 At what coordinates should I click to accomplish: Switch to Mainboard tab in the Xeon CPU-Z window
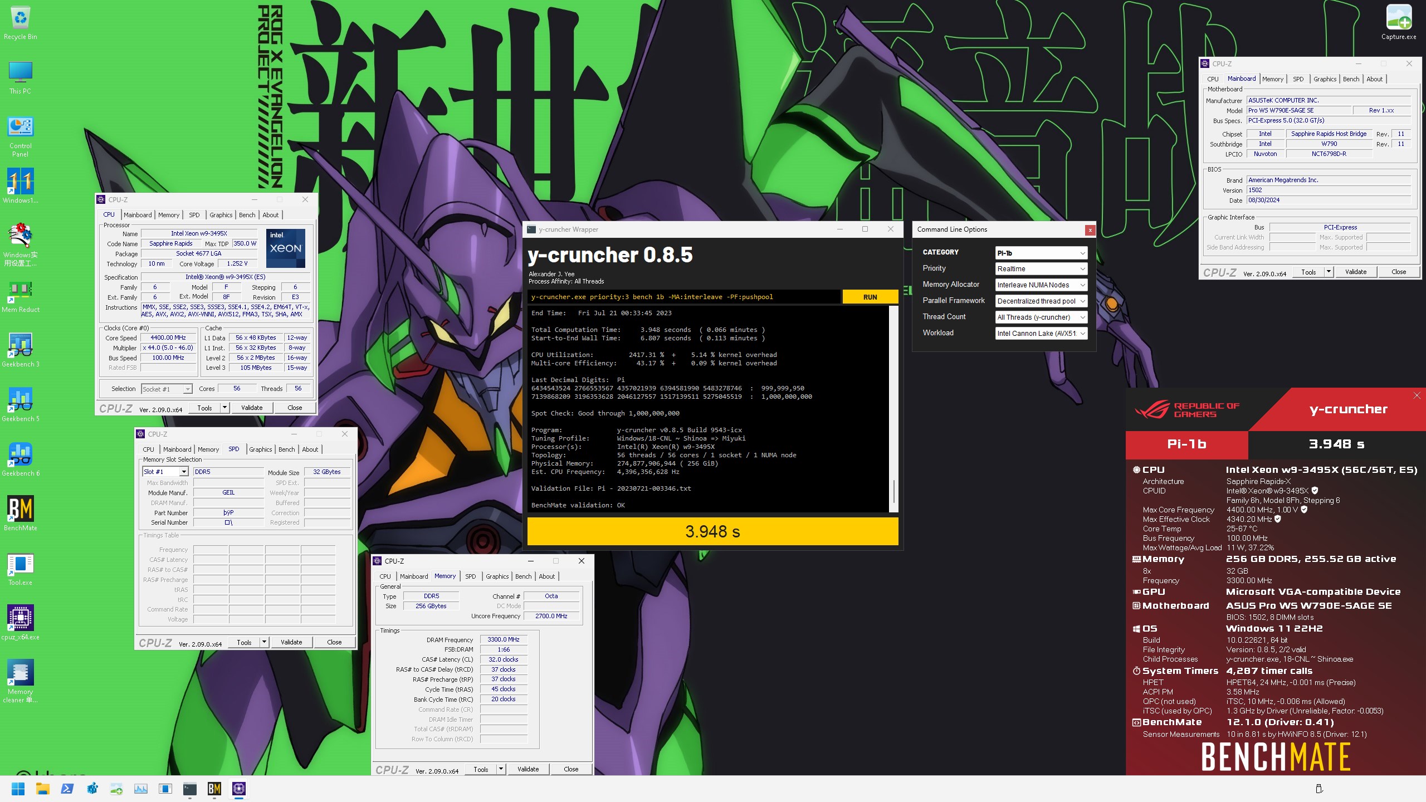tap(138, 215)
